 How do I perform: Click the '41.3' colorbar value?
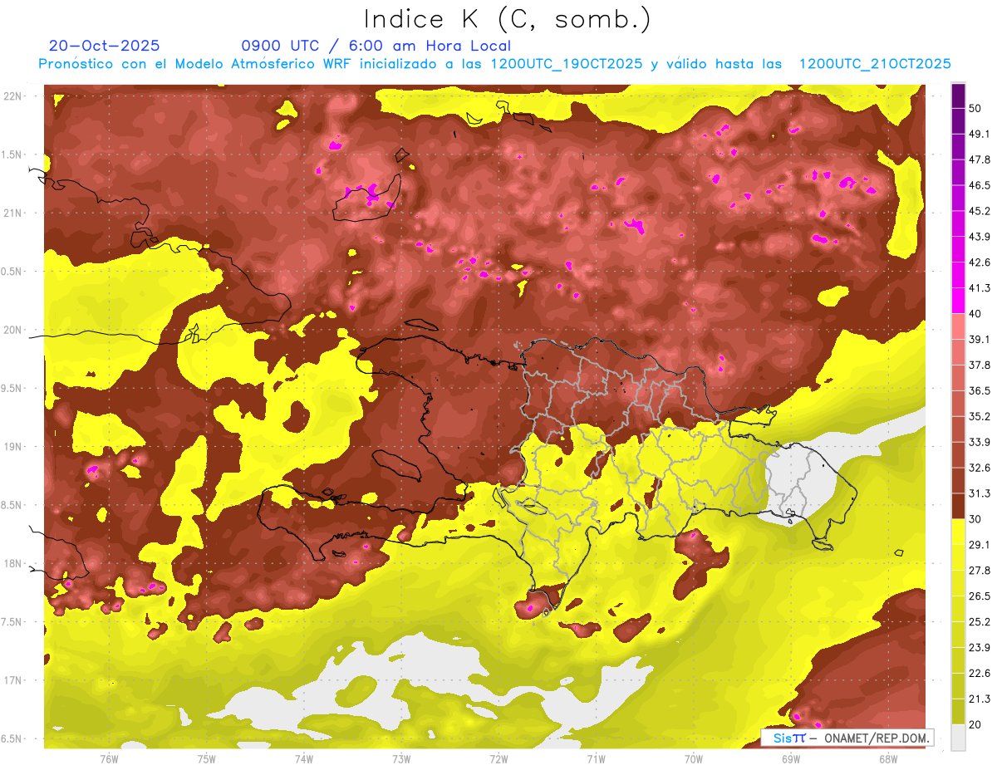(980, 288)
